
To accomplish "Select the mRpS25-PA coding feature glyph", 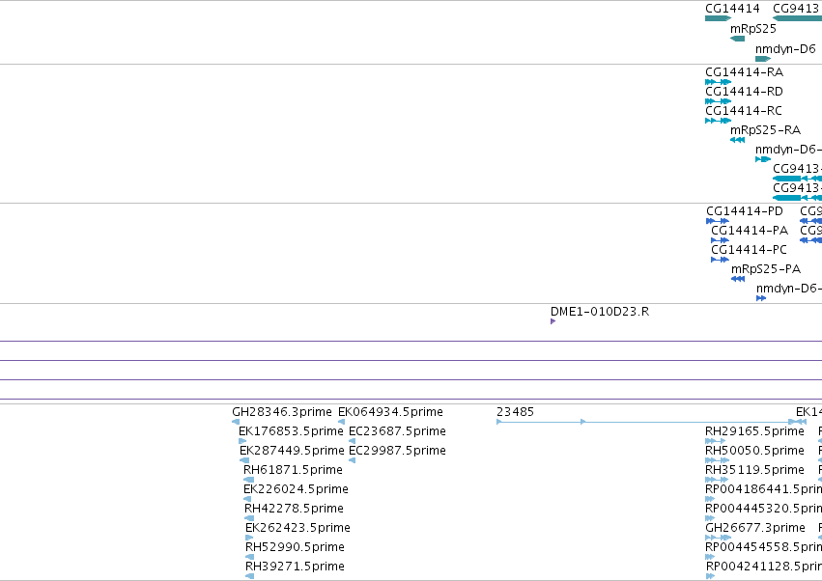I will (x=738, y=279).
